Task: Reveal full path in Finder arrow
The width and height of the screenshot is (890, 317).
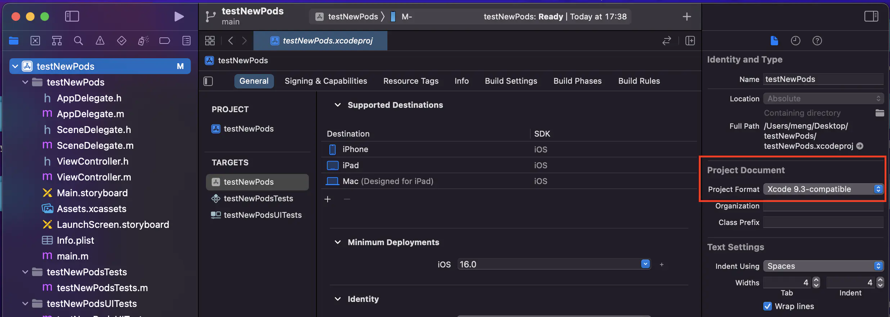Action: click(x=860, y=146)
